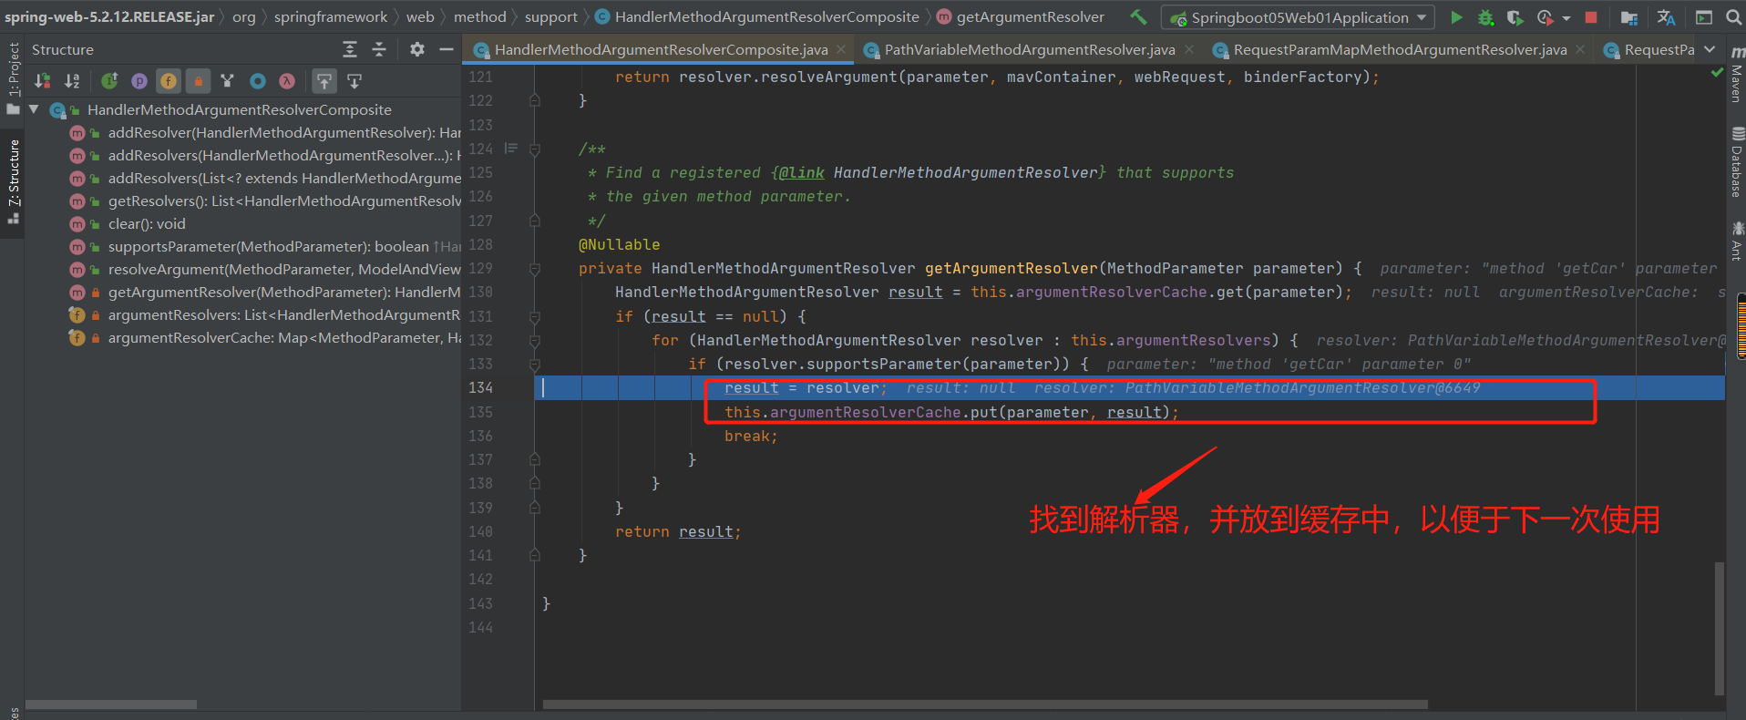Hide the Structure panel with the minimize icon
Image resolution: width=1746 pixels, height=720 pixels.
click(447, 49)
